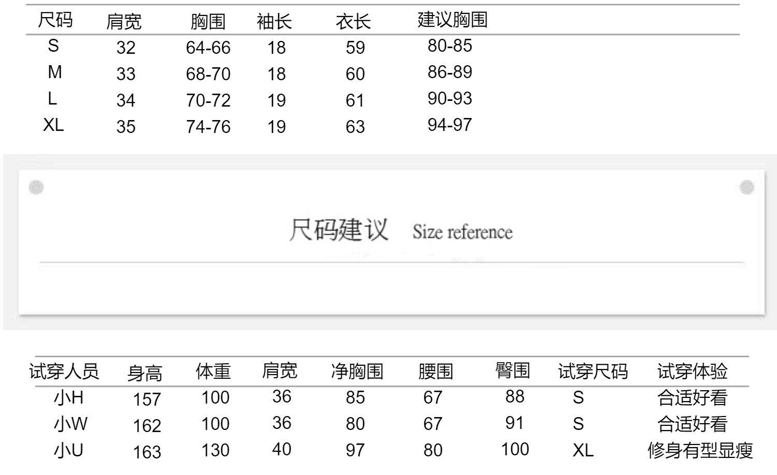Click the right gray pin dot on banner
The height and width of the screenshot is (475, 777).
point(746,187)
